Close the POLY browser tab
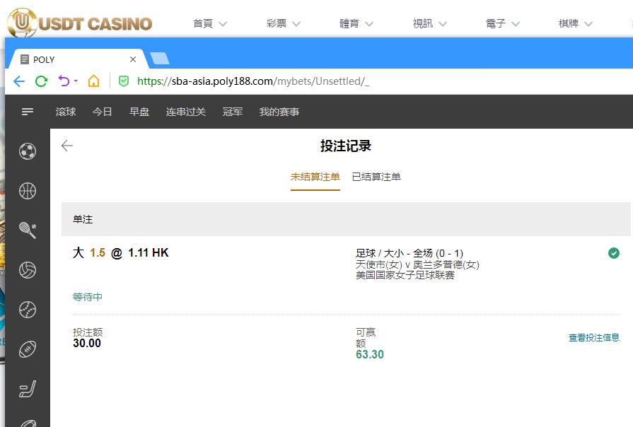The image size is (633, 427). [133, 59]
